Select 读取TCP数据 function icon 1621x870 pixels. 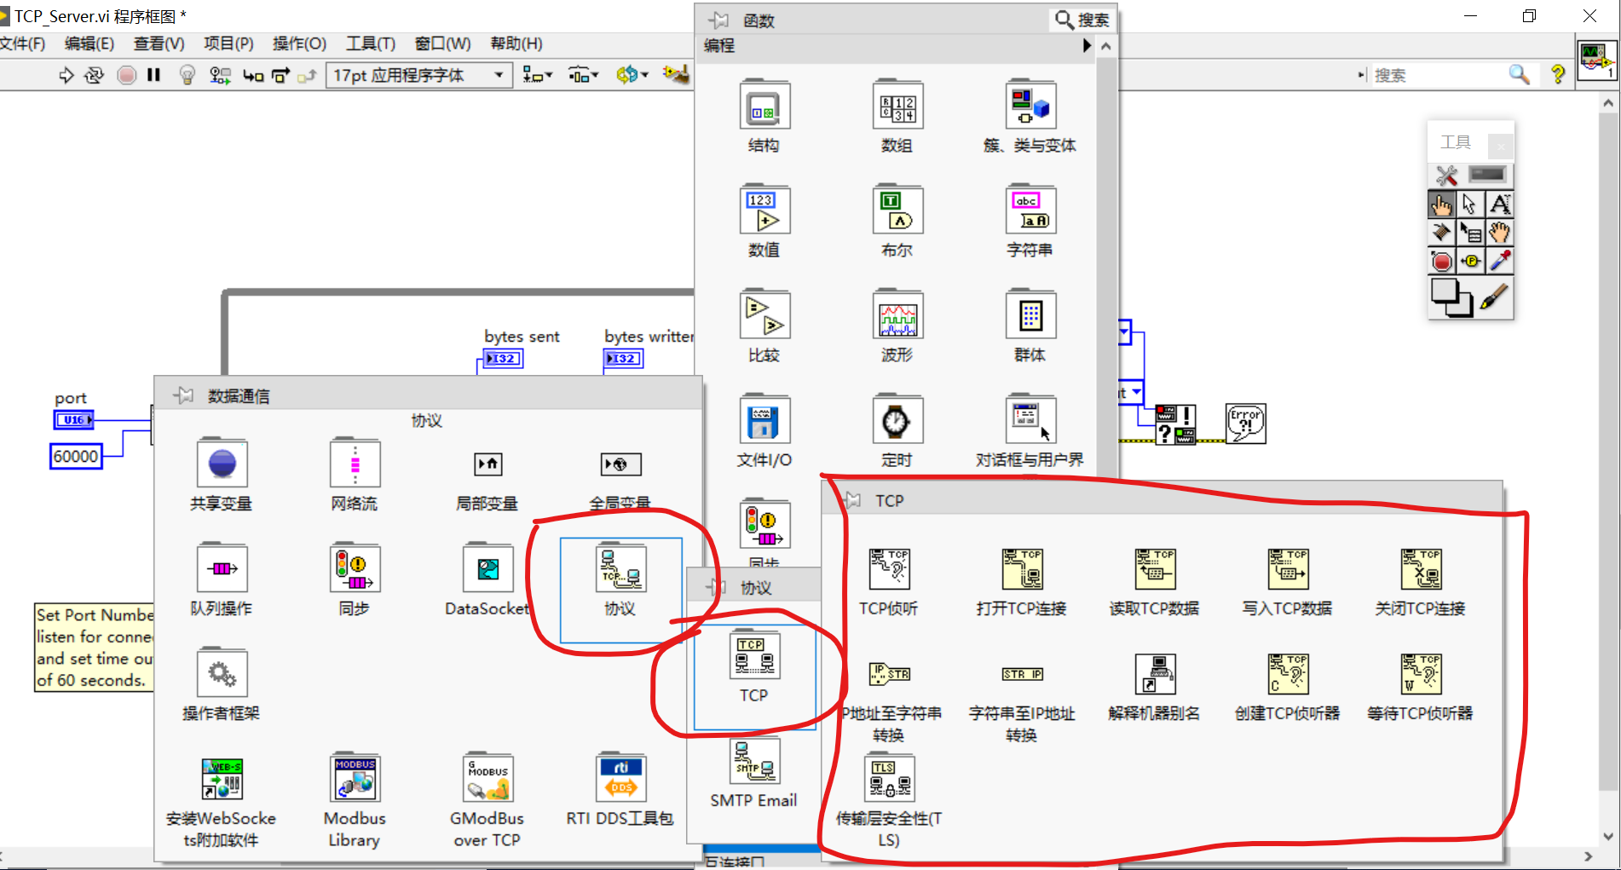tap(1155, 569)
